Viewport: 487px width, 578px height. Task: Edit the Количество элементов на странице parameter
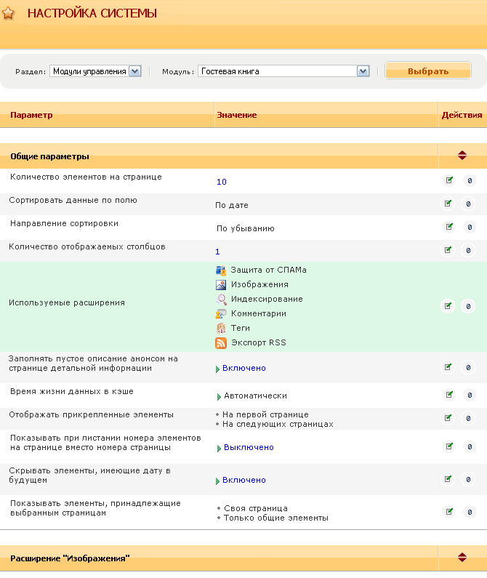(449, 180)
